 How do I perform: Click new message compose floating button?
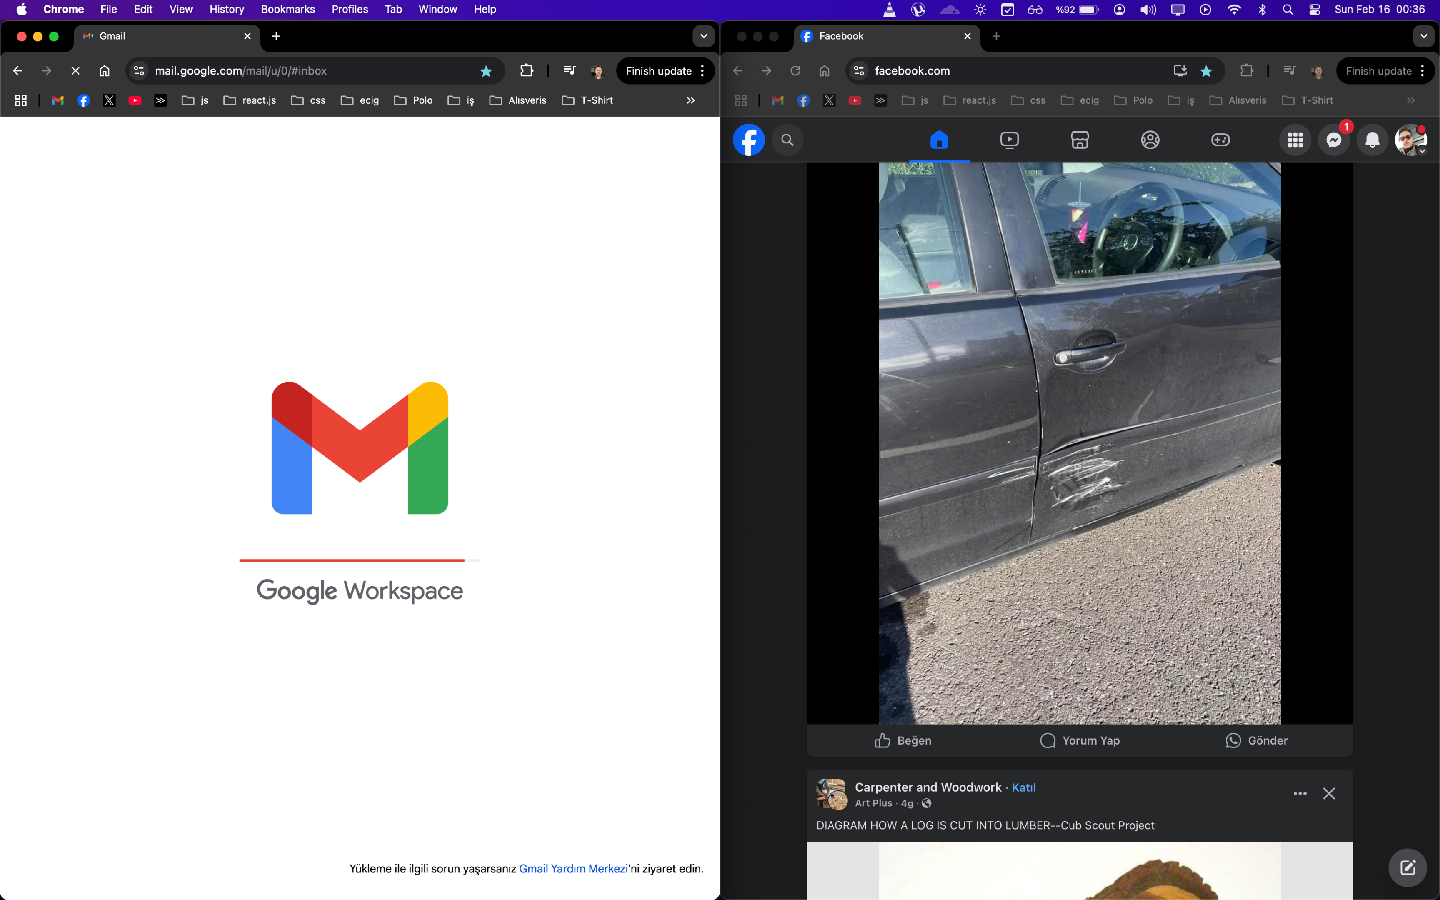[1407, 867]
